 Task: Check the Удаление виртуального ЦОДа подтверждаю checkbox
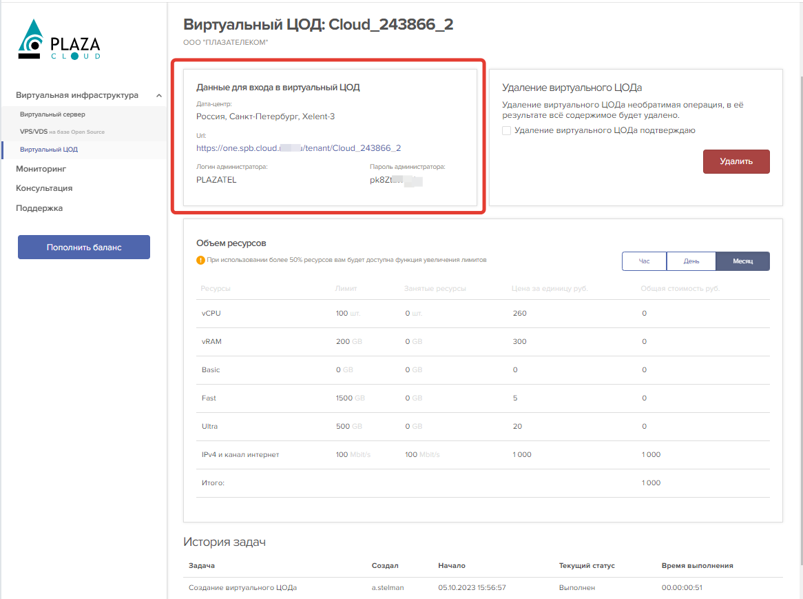[x=507, y=130]
